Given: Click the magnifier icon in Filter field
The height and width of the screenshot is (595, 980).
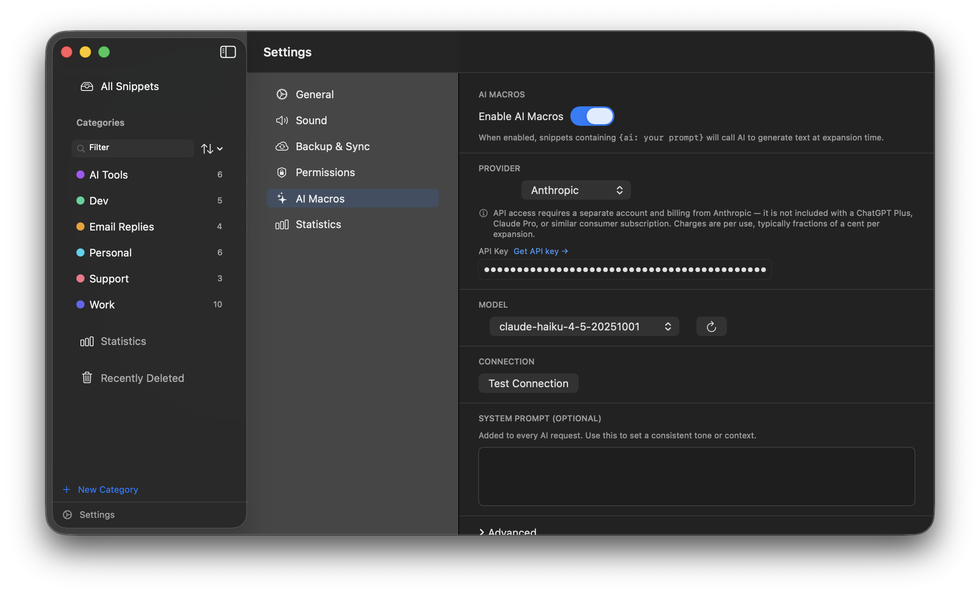Looking at the screenshot, I should coord(81,148).
